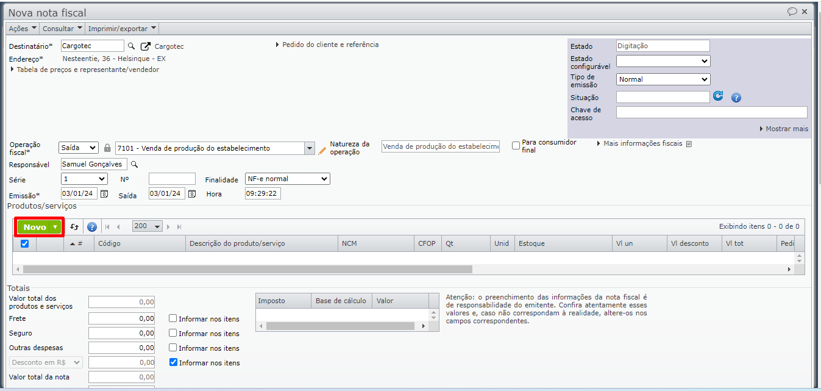Open the Tipo de emissão dropdown
Screen dimensions: 821x391
point(663,79)
